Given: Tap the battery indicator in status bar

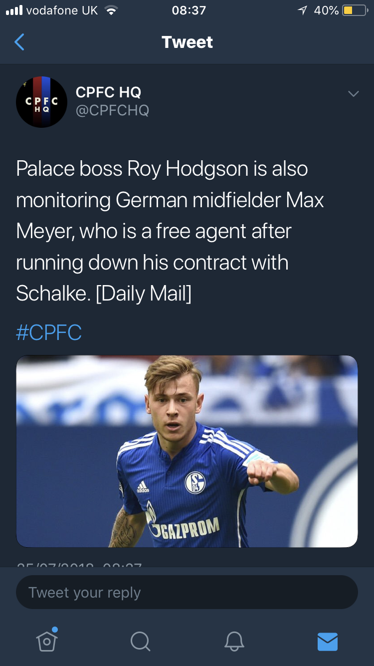Looking at the screenshot, I should pyautogui.click(x=355, y=10).
